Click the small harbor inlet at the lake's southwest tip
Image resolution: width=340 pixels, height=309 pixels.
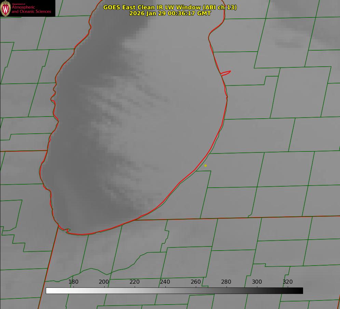tap(67, 231)
